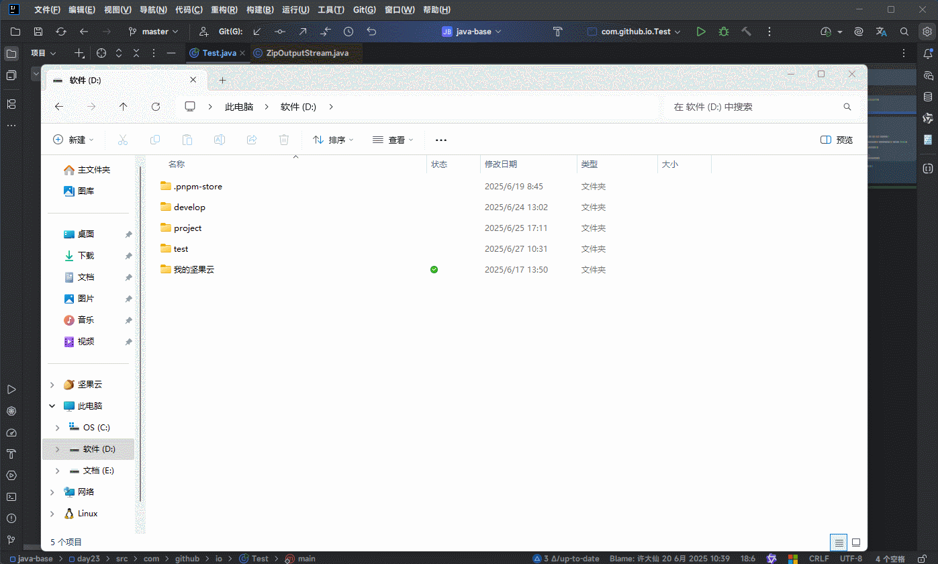
Task: Collapse 此电脑 in navigation pane
Action: pyautogui.click(x=52, y=406)
